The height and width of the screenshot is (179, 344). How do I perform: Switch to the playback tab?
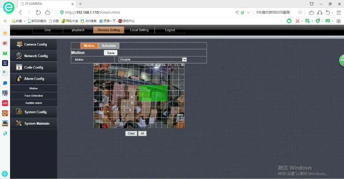click(x=78, y=30)
